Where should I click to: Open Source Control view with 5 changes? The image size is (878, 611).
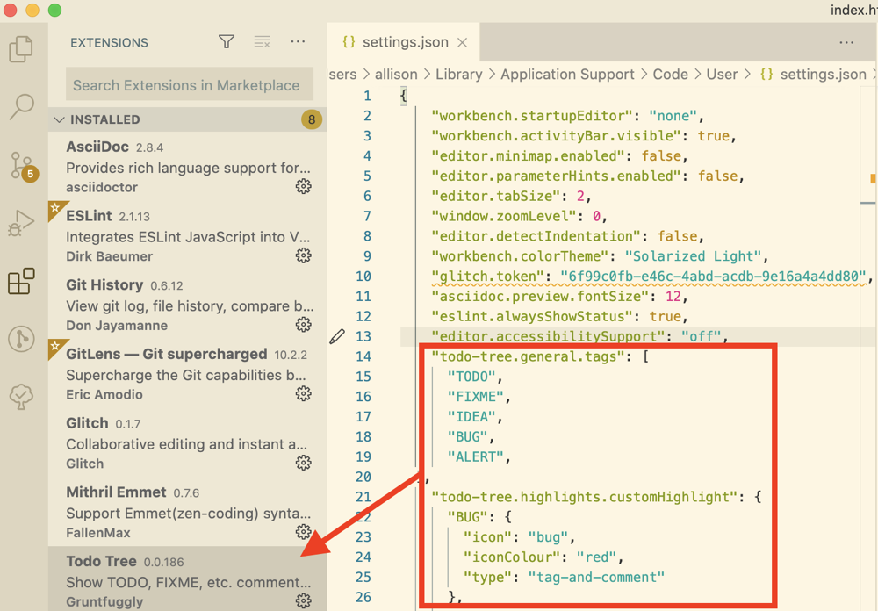(21, 165)
